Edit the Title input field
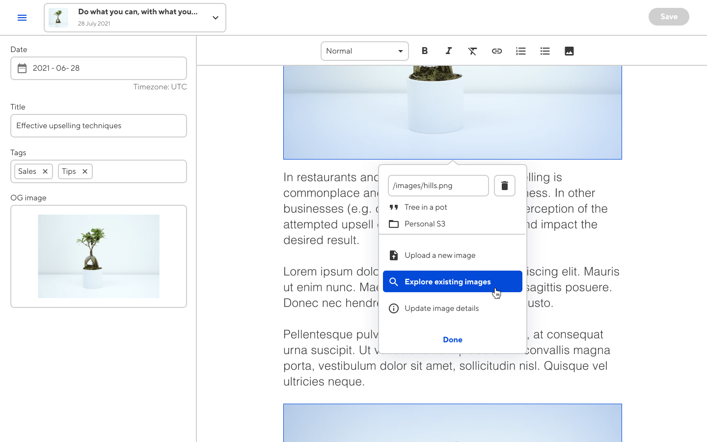 coord(99,126)
